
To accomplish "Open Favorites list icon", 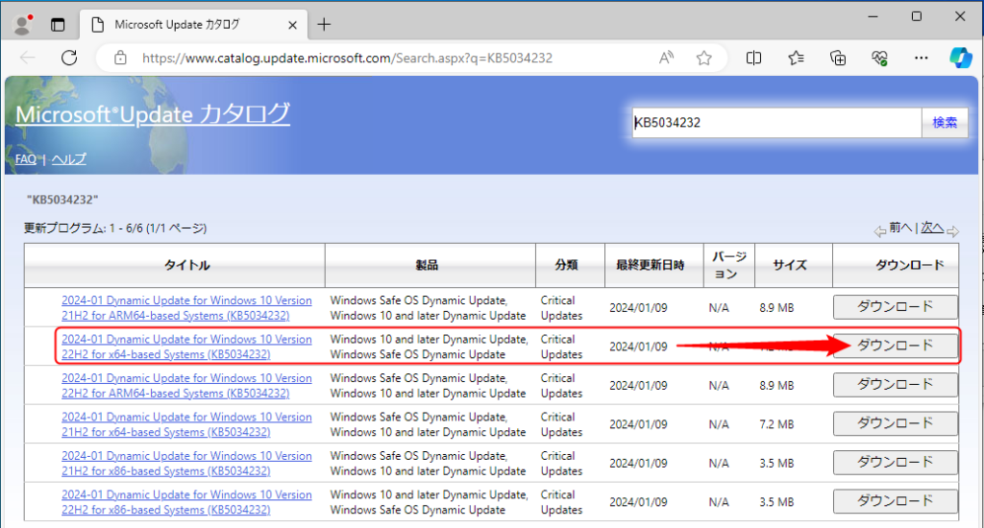I will click(796, 58).
